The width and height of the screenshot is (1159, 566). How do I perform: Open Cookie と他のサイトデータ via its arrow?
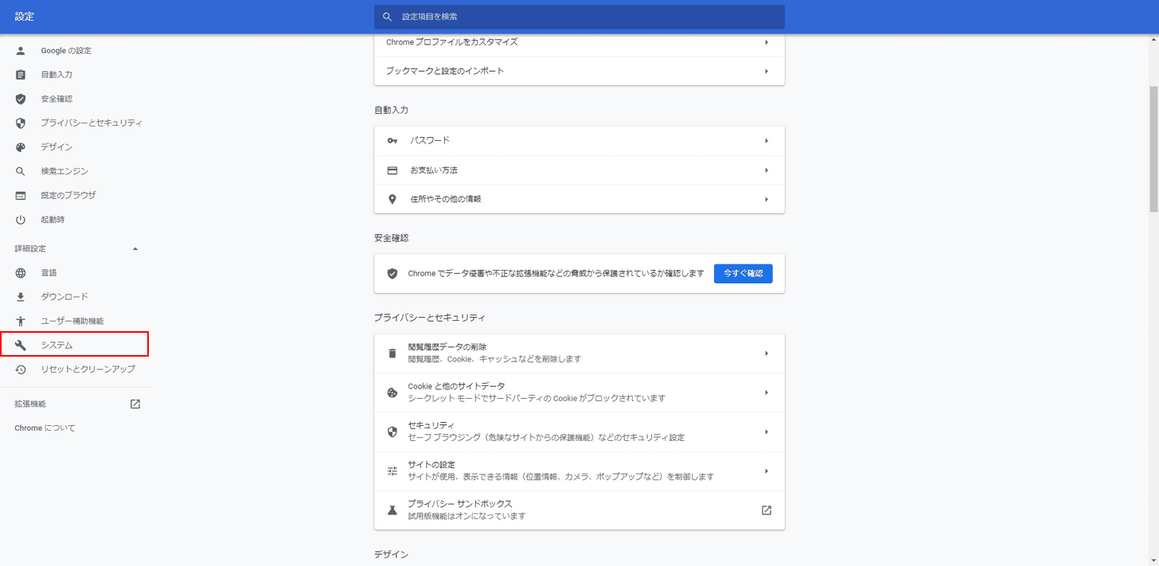(x=767, y=392)
